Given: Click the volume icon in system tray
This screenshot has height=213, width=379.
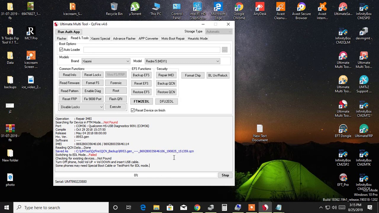Looking at the screenshot, I should [x=334, y=207].
